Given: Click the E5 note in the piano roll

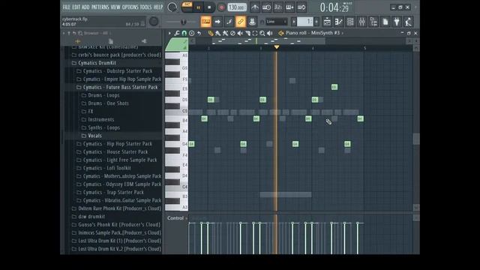Looking at the screenshot, I should [334, 87].
